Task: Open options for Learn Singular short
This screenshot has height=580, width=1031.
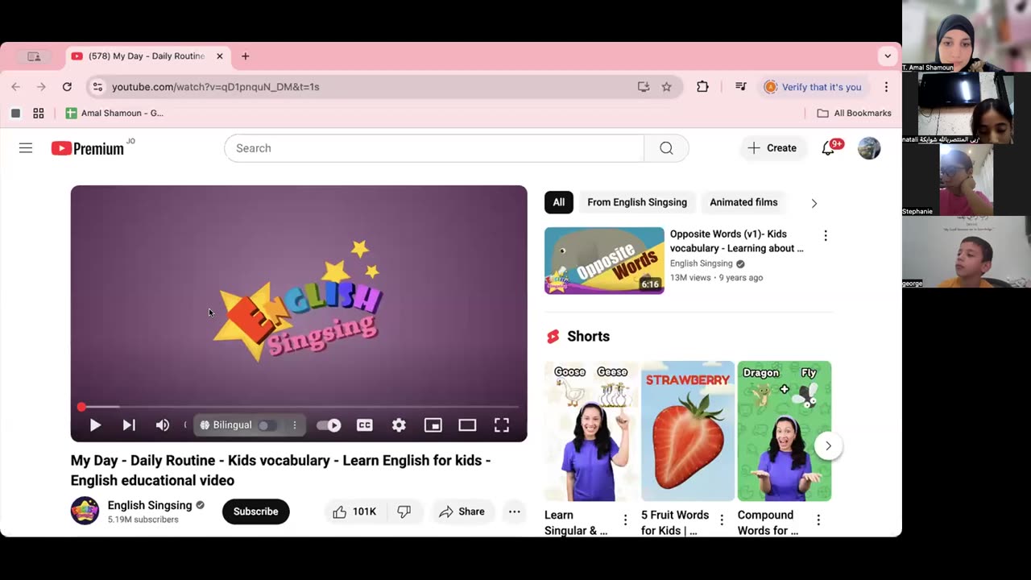Action: [x=625, y=520]
